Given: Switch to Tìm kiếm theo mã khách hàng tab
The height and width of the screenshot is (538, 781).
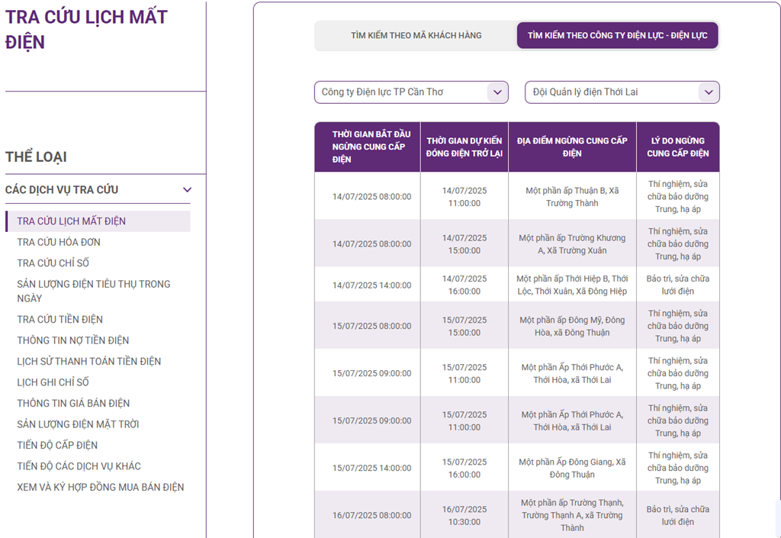Looking at the screenshot, I should click(416, 35).
